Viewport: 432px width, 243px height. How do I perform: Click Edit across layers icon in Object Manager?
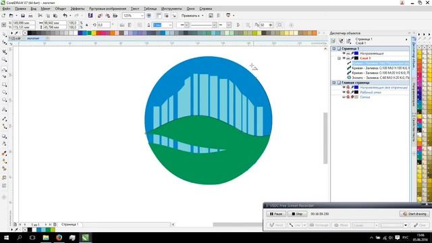341,41
